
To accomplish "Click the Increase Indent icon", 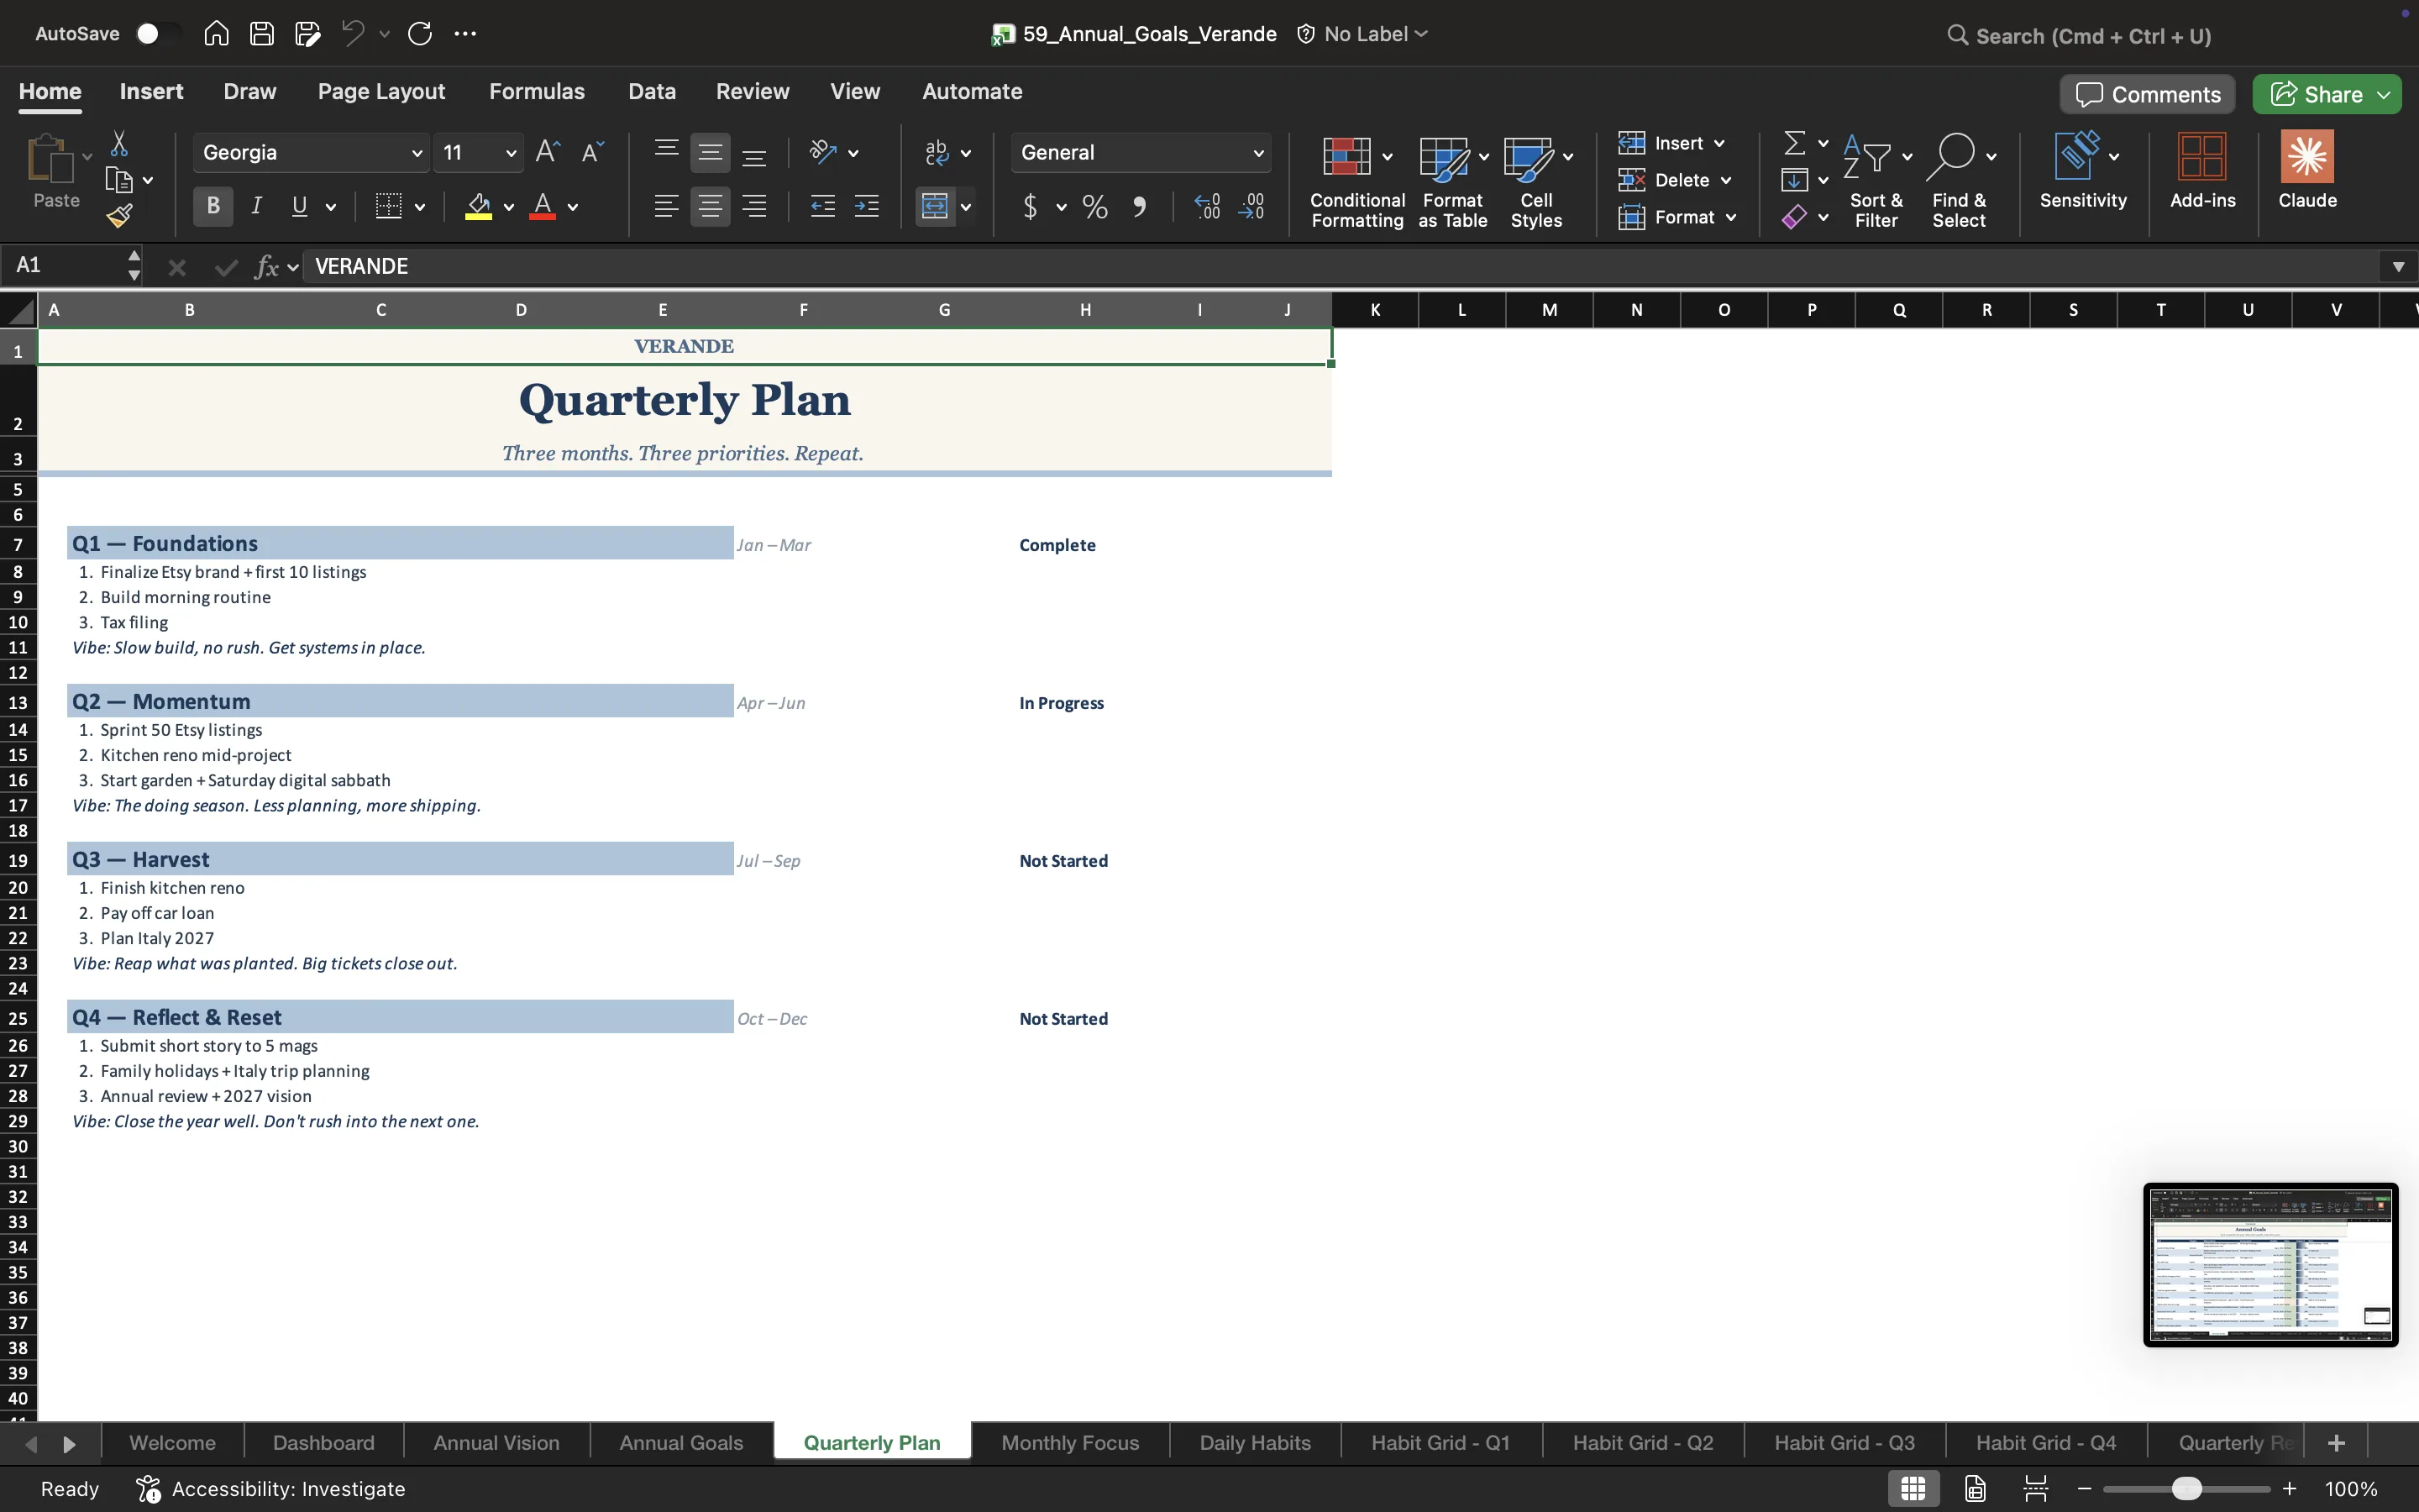I will coord(867,206).
